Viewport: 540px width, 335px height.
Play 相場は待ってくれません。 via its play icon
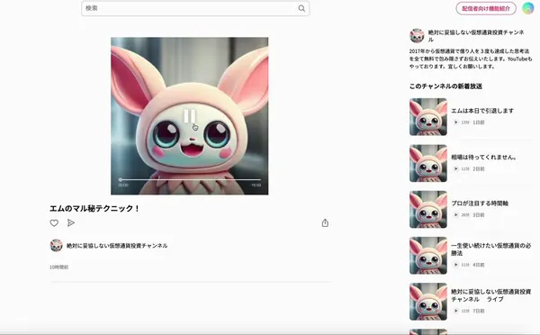(456, 169)
